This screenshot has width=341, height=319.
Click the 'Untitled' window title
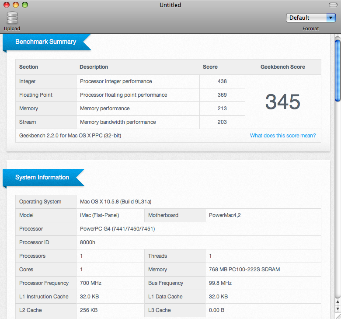click(x=170, y=5)
